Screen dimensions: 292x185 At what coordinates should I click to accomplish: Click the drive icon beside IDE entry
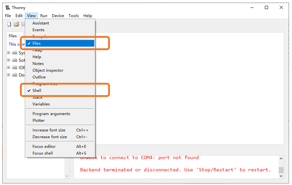click(15, 67)
